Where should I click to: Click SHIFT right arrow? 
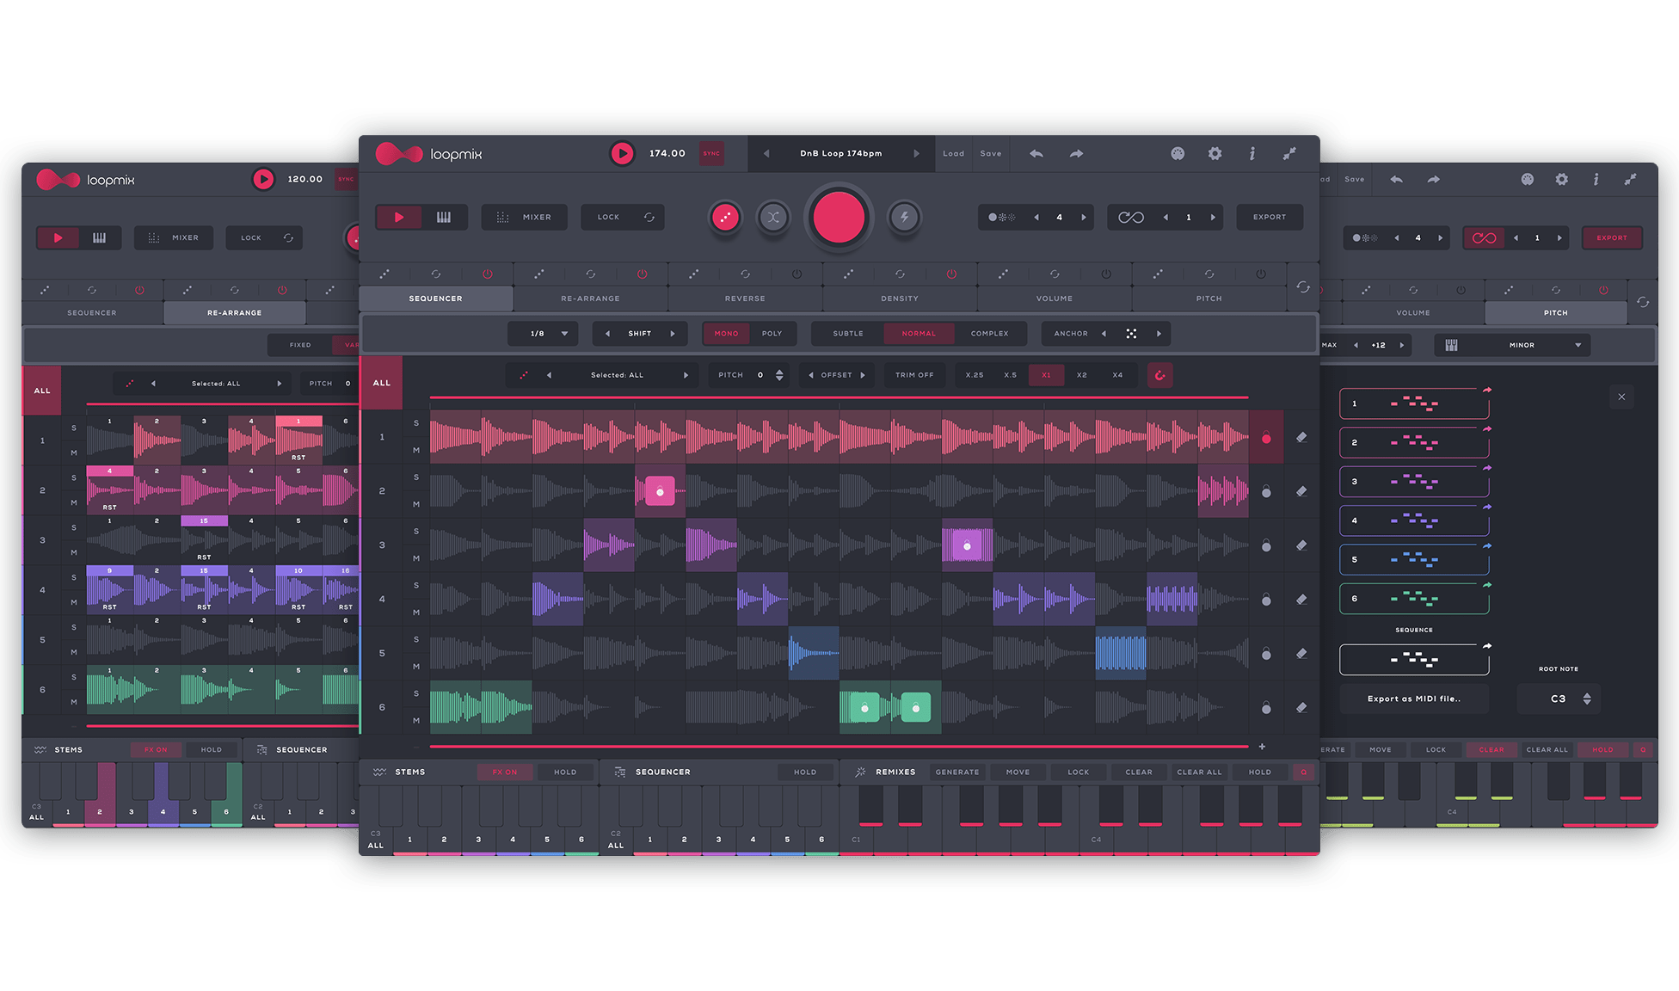(x=673, y=333)
